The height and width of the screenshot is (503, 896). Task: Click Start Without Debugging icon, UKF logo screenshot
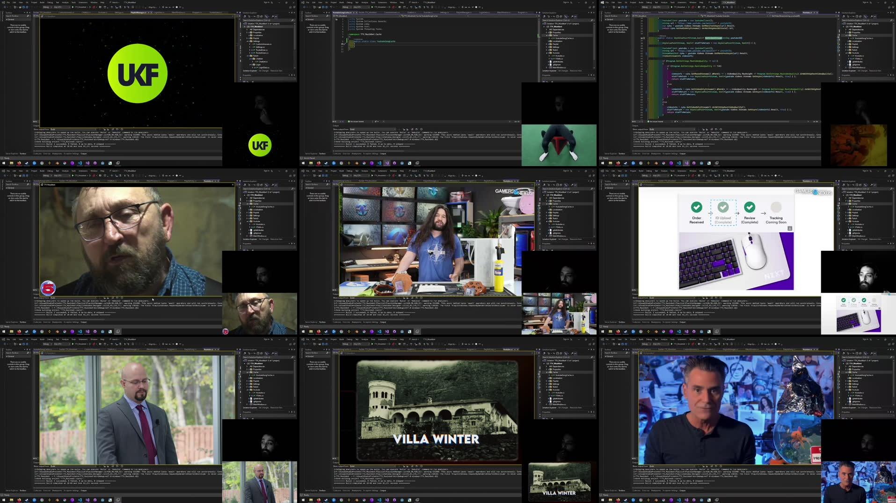point(90,7)
